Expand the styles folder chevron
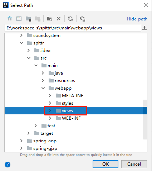This screenshot has height=171, width=152. coord(50,103)
